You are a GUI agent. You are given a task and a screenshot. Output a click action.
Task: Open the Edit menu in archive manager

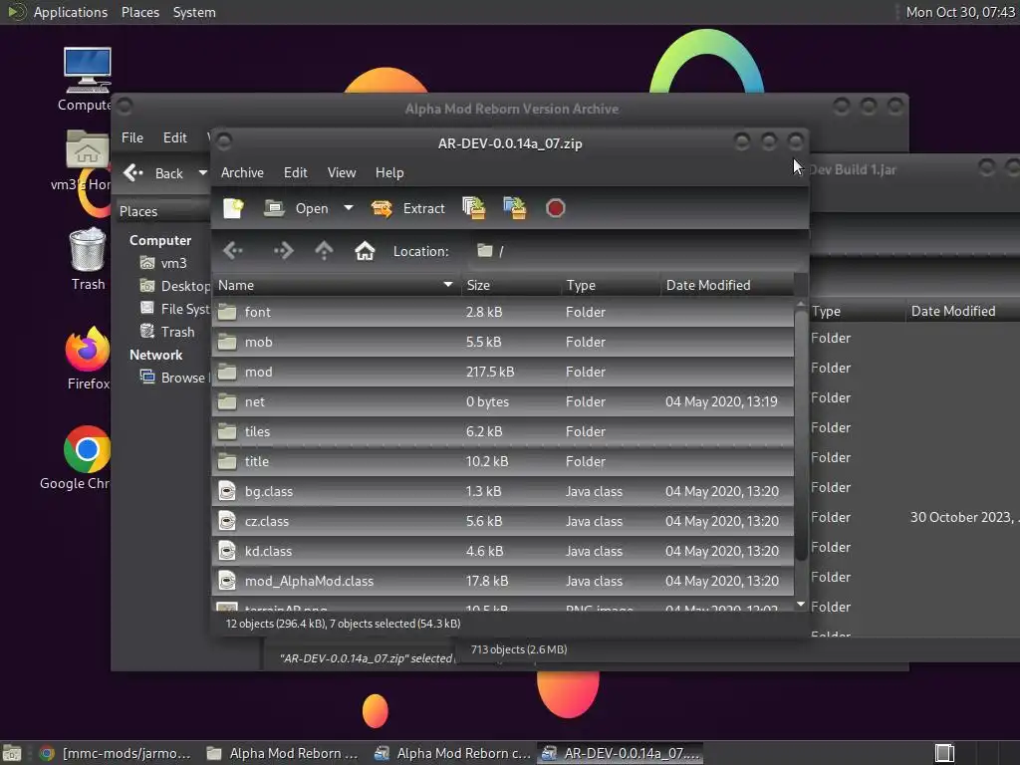pos(295,172)
